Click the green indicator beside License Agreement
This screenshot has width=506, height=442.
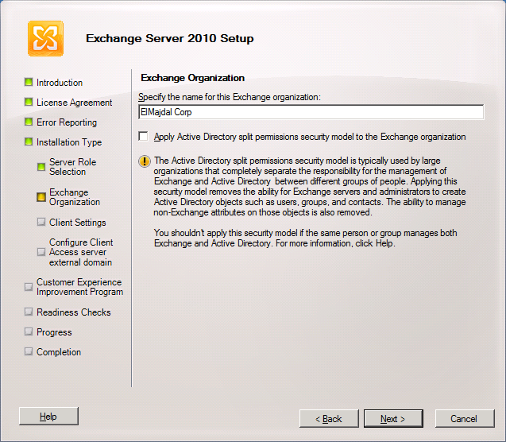point(29,102)
